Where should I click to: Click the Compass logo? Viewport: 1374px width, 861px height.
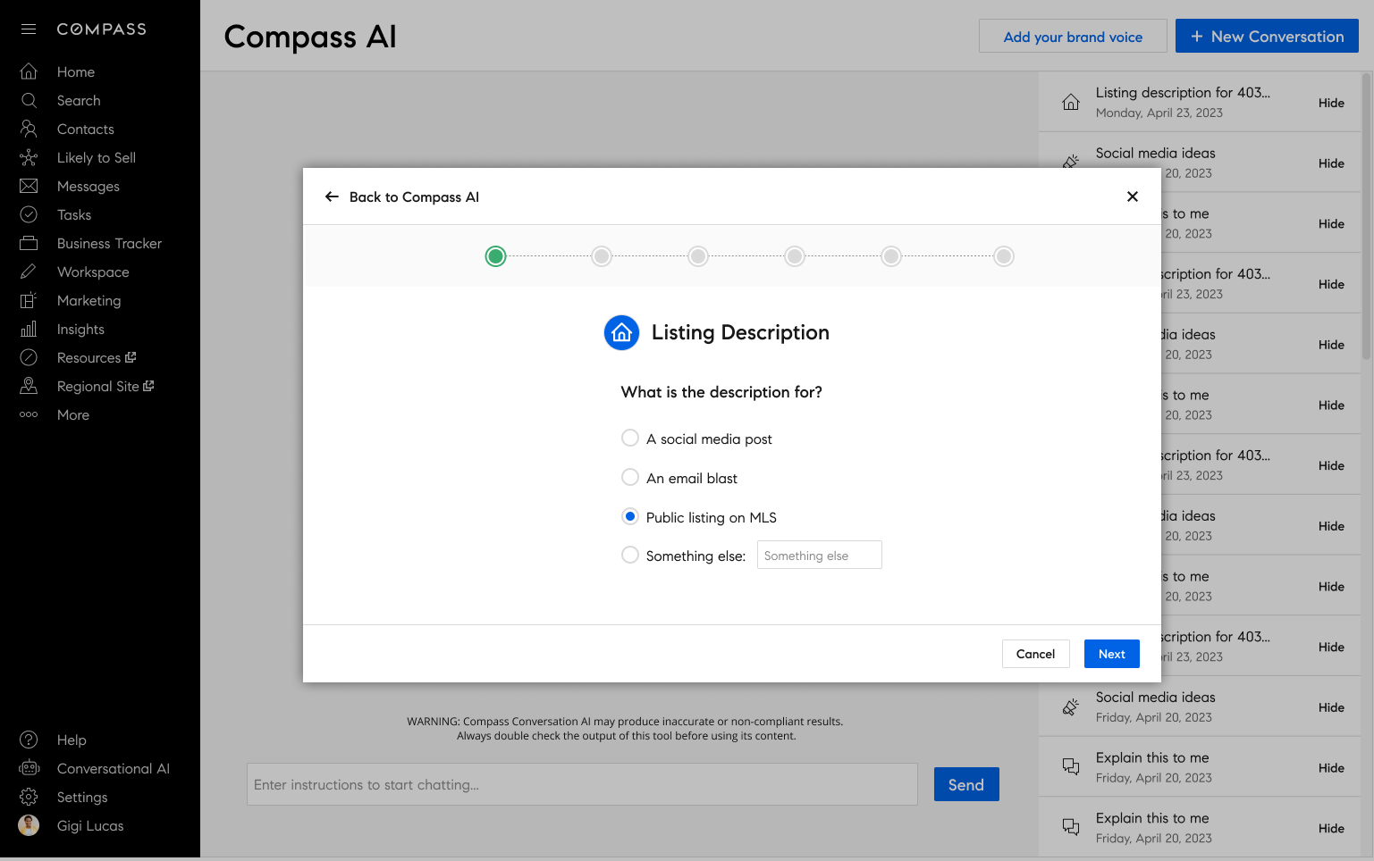(x=101, y=29)
